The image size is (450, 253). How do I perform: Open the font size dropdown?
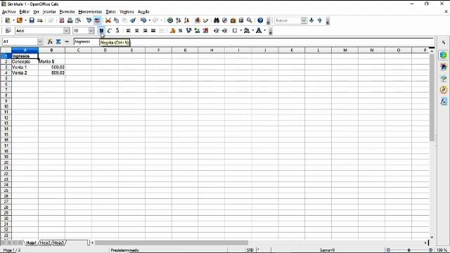tap(91, 30)
